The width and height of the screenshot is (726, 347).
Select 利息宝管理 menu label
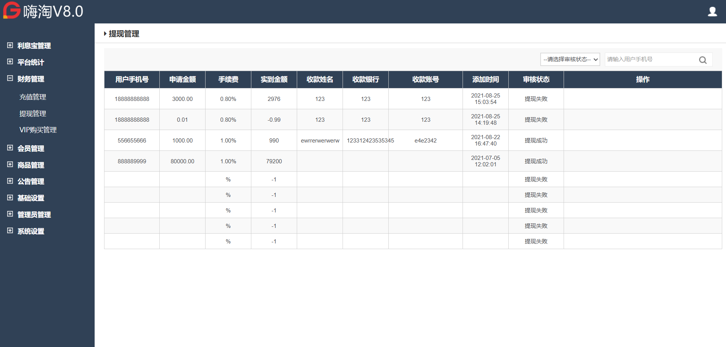pyautogui.click(x=34, y=46)
